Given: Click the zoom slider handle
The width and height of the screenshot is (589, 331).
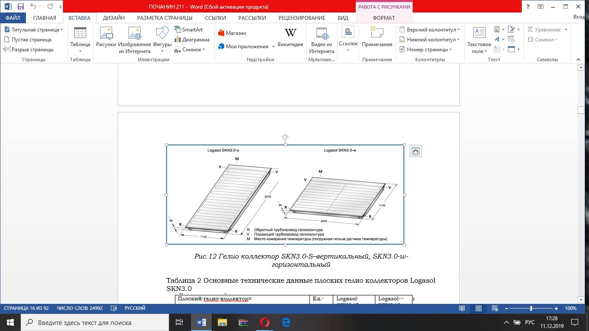Looking at the screenshot, I should coord(531,309).
